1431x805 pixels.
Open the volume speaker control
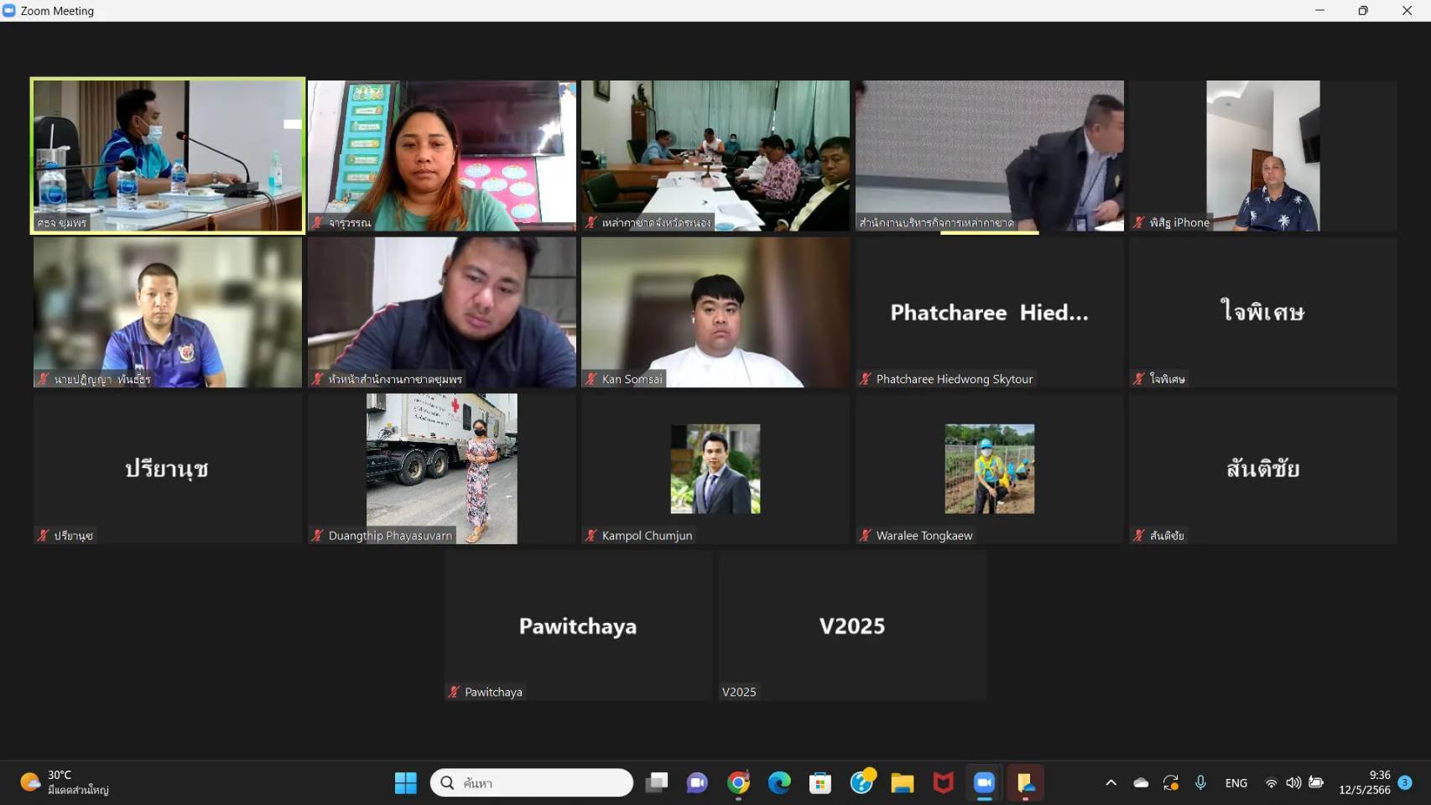pyautogui.click(x=1293, y=782)
